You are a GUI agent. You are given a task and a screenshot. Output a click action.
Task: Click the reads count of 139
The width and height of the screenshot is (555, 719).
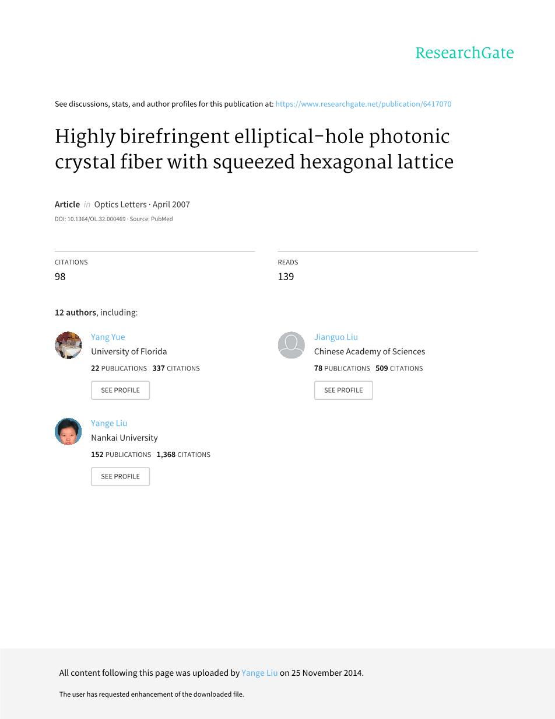click(286, 277)
